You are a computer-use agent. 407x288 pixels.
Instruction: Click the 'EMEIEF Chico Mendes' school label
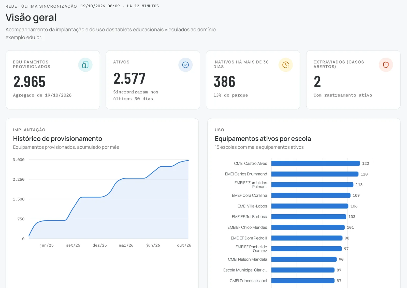tap(247, 227)
